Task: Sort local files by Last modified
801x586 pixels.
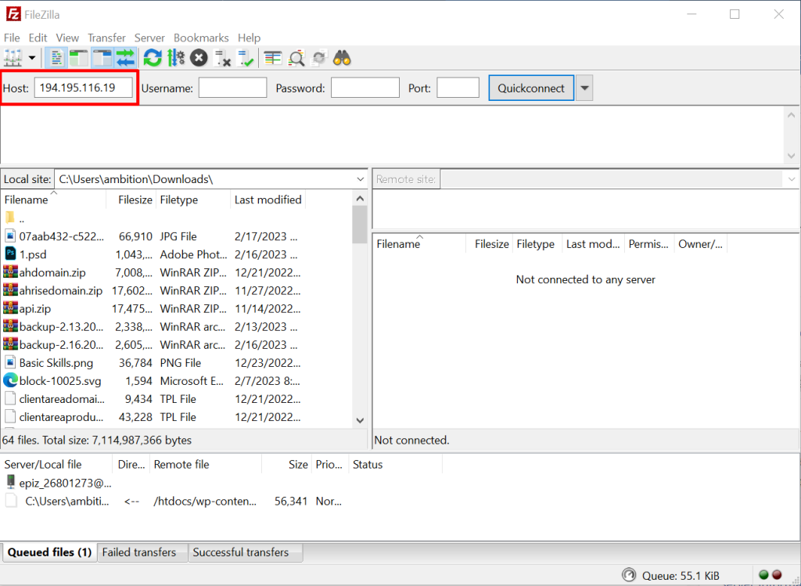Action: click(268, 200)
